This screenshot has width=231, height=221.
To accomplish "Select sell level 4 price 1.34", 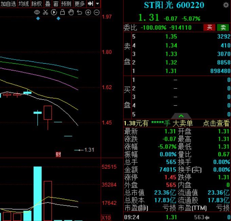I will [171, 46].
